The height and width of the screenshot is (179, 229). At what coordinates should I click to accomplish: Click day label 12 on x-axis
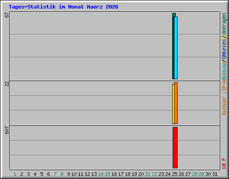pyautogui.click(x=87, y=174)
